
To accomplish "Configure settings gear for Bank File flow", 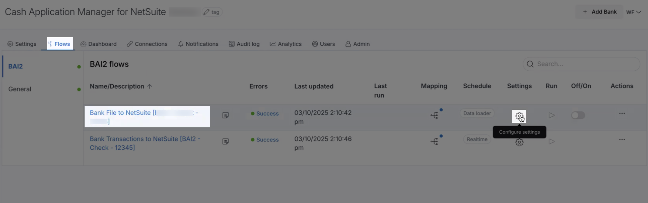I will 519,116.
